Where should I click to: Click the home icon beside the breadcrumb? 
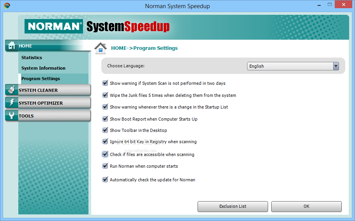101,48
